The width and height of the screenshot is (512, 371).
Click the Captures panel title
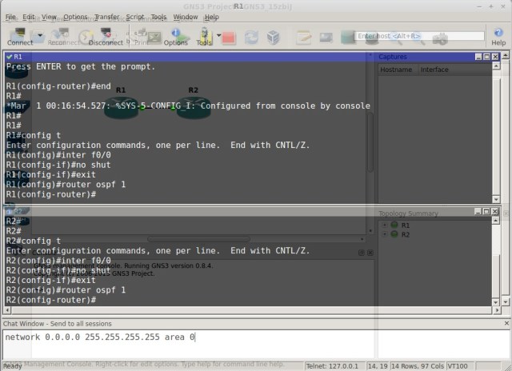click(393, 57)
